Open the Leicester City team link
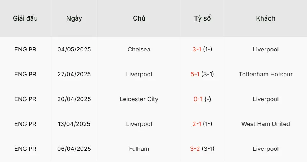This screenshot has height=162, width=307. [139, 99]
